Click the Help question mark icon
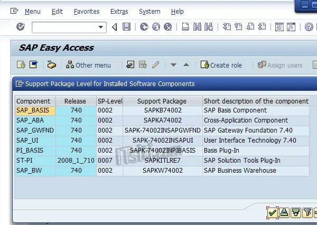317x225 pixels. tap(309, 27)
